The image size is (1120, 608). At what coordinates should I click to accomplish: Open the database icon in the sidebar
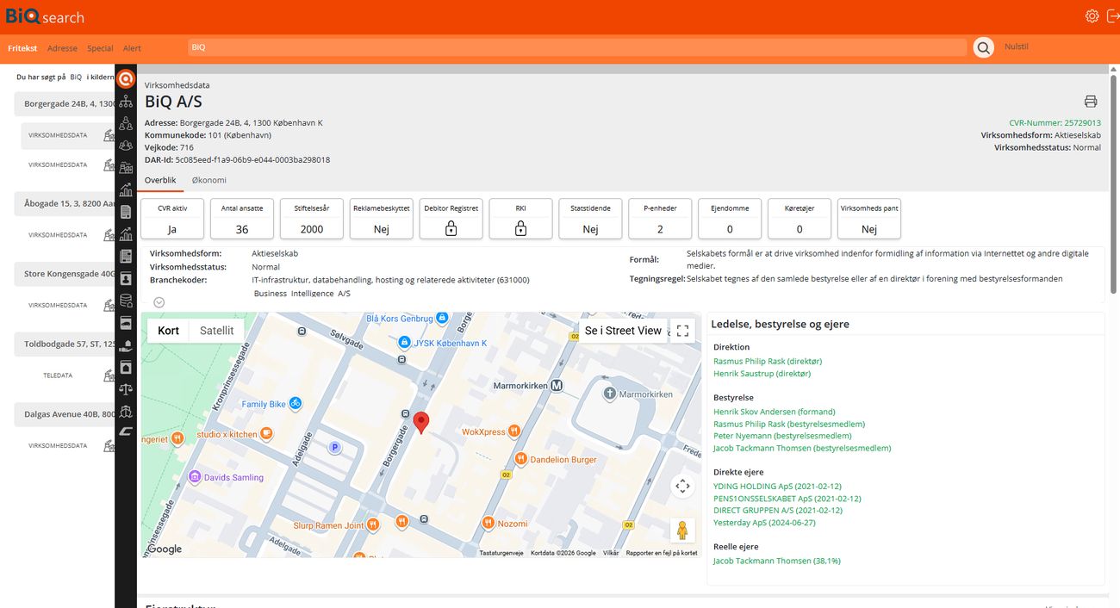click(x=127, y=301)
